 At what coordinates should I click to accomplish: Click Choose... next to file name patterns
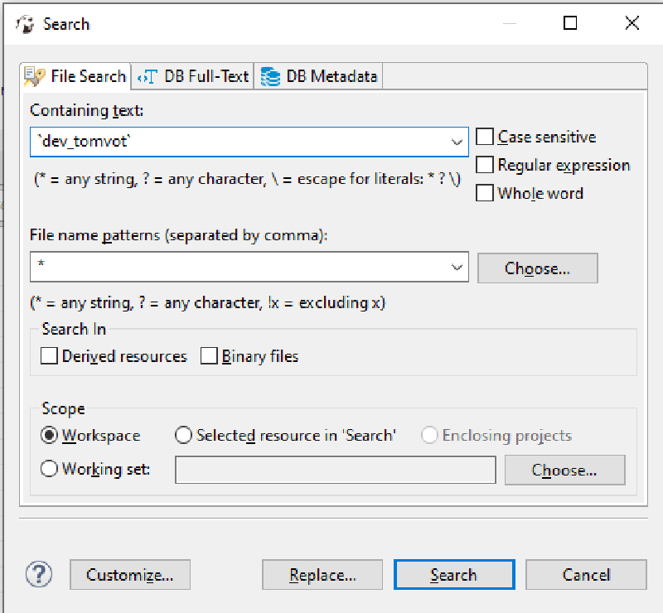click(537, 268)
